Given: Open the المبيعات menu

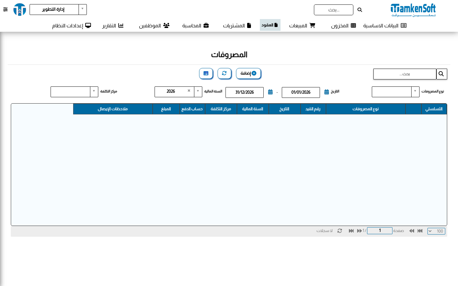Looking at the screenshot, I should click(302, 25).
